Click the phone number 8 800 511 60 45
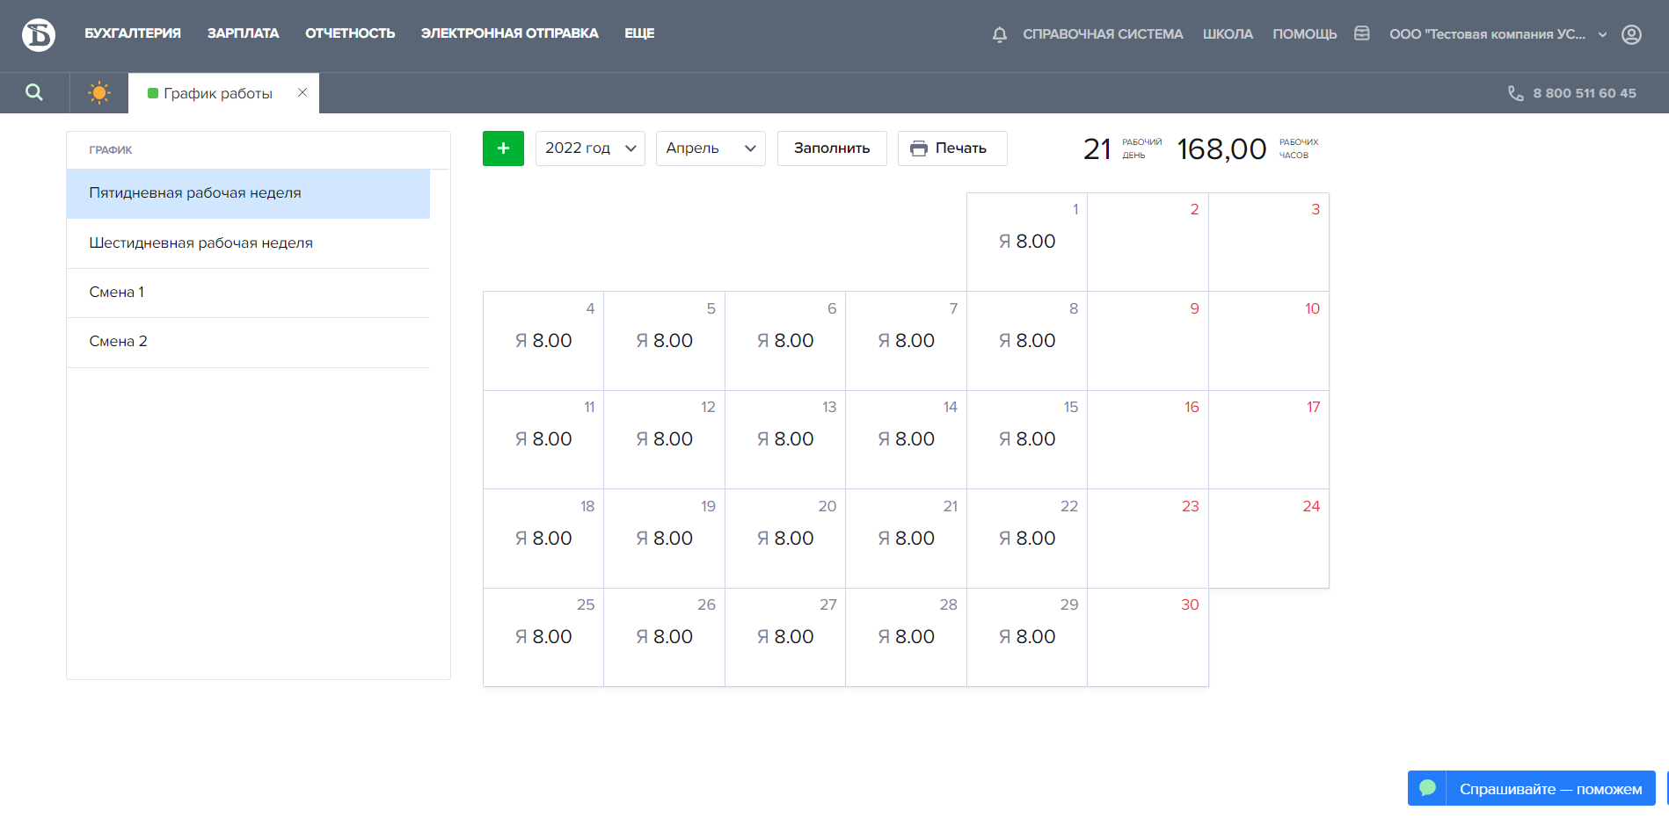The height and width of the screenshot is (825, 1669). pos(1585,93)
